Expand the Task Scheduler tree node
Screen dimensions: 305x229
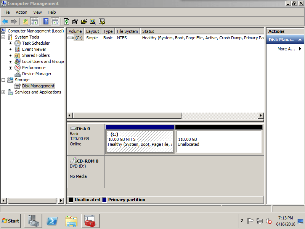[11, 43]
